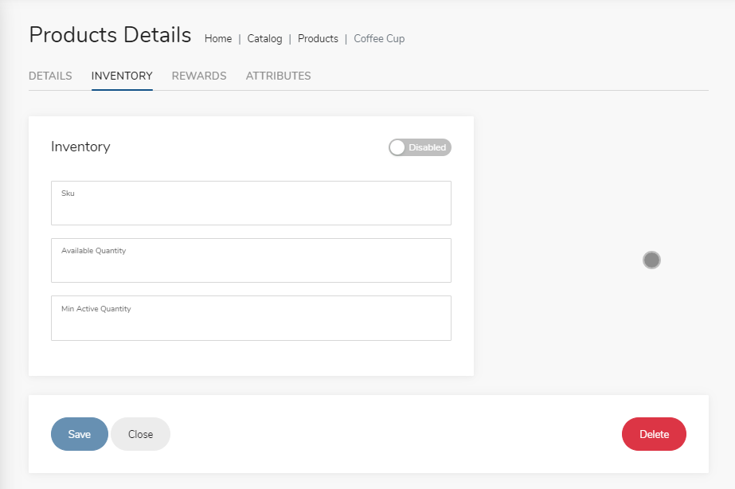The image size is (735, 489).
Task: Click the Sku label text
Action: 68,194
